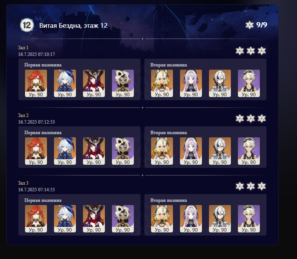This screenshot has width=297, height=259.
Task: Select blonde character in Зал 1 second half
Action: (x=162, y=83)
